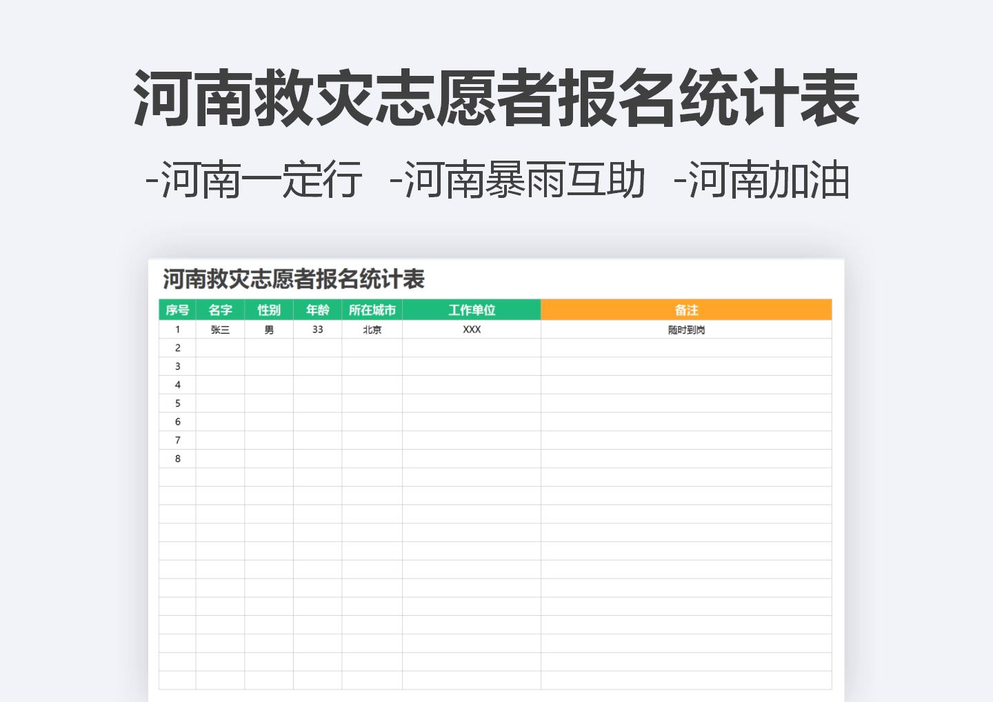Select the green 工作单位 header

pos(471,310)
